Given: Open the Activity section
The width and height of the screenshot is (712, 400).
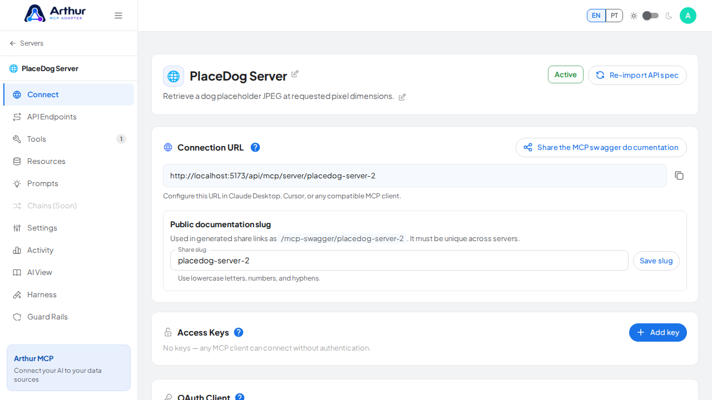Looking at the screenshot, I should (x=69, y=250).
